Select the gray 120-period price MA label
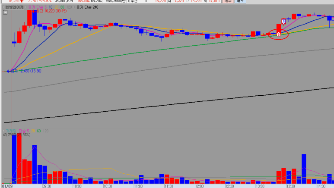This screenshot has width=334, height=188. (x=69, y=7)
